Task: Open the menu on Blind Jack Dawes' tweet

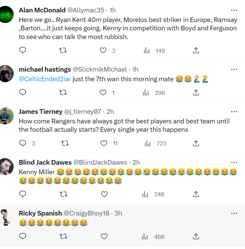Action: coord(234,162)
